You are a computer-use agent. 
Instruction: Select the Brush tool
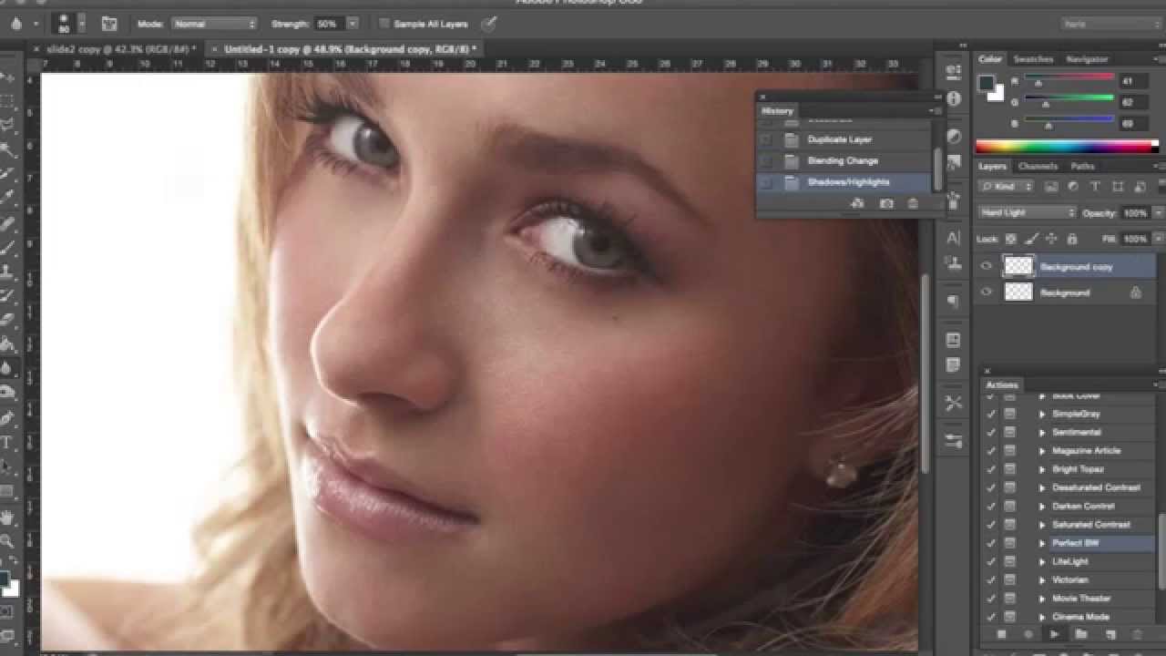pos(7,247)
